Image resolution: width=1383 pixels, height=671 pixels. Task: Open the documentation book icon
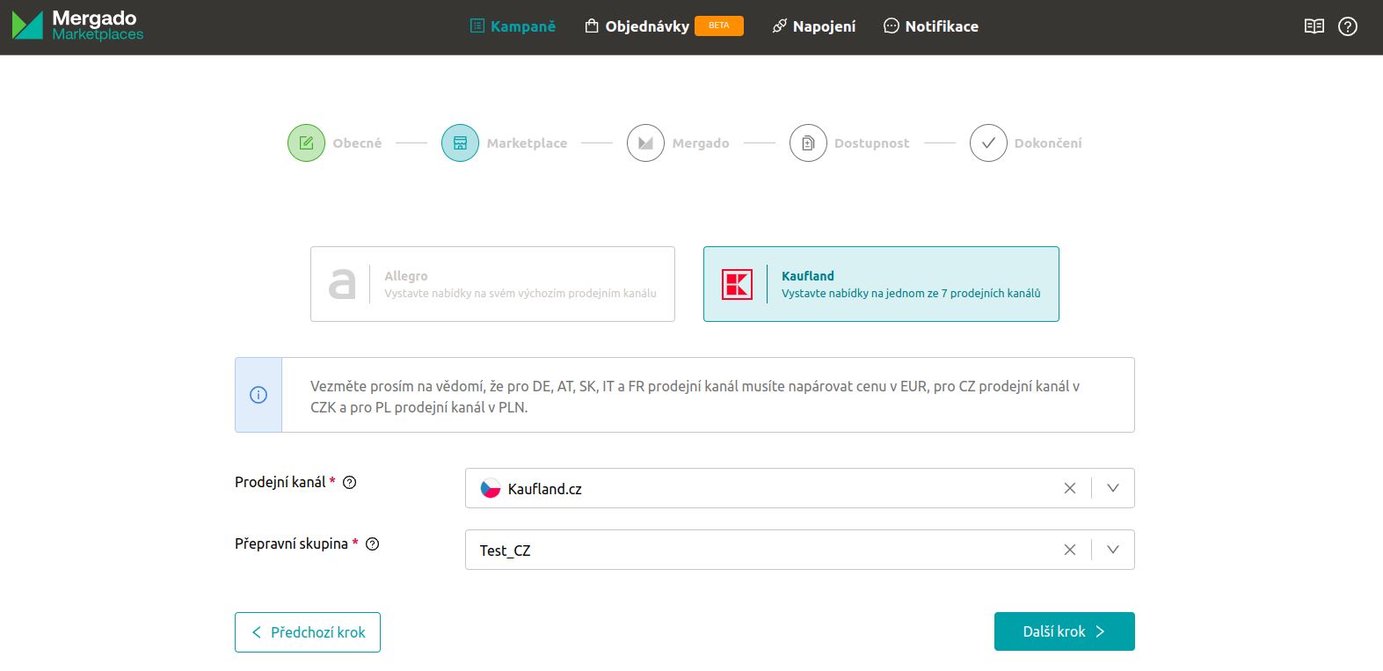1314,26
